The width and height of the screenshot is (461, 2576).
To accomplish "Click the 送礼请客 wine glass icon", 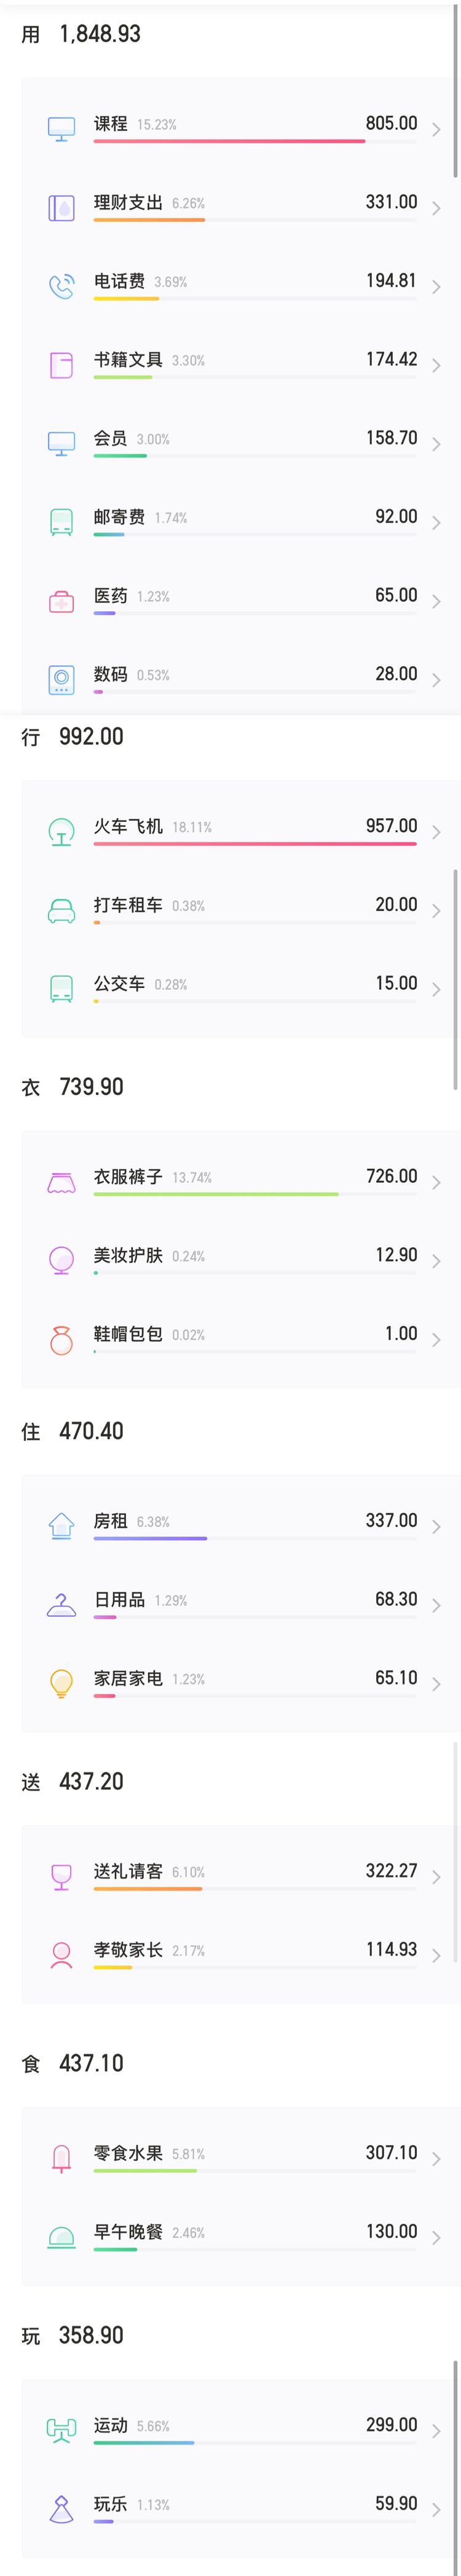I will coord(61,1877).
